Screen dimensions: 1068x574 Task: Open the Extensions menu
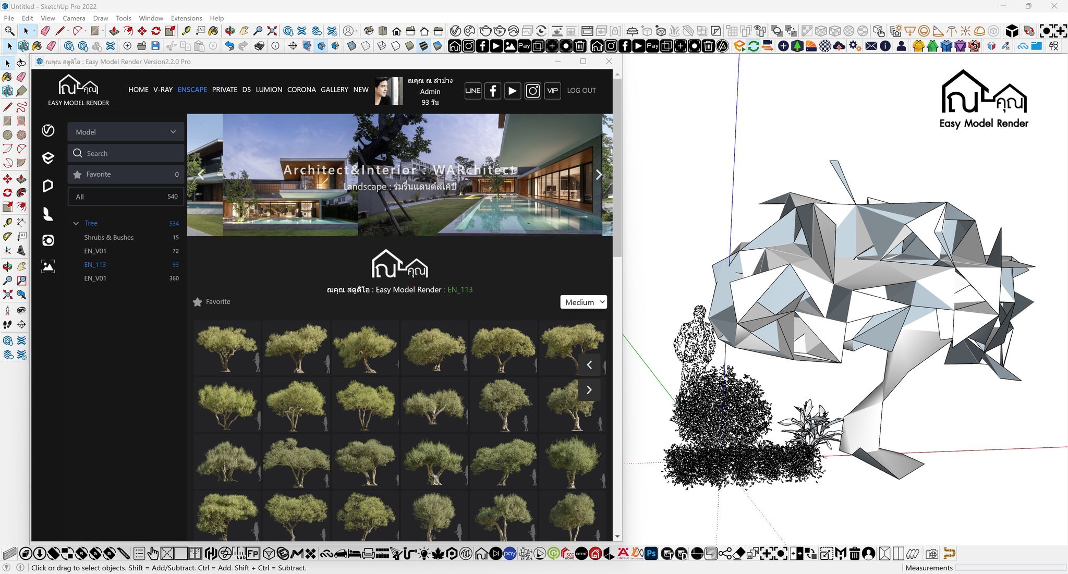186,18
